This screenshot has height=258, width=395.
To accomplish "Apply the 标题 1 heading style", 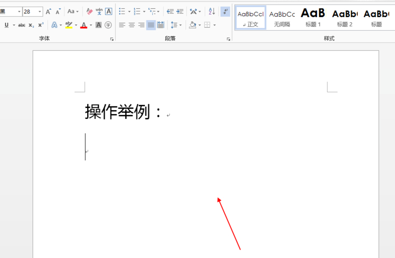I will (x=313, y=18).
